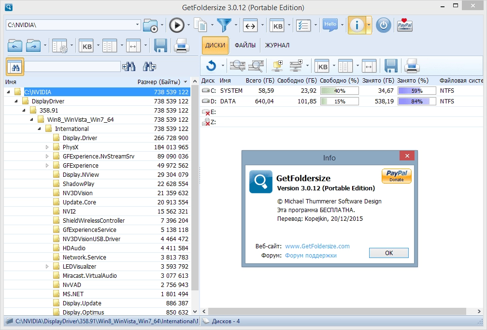The image size is (487, 330).
Task: Open the Форум поддержки link
Action: coord(311,256)
